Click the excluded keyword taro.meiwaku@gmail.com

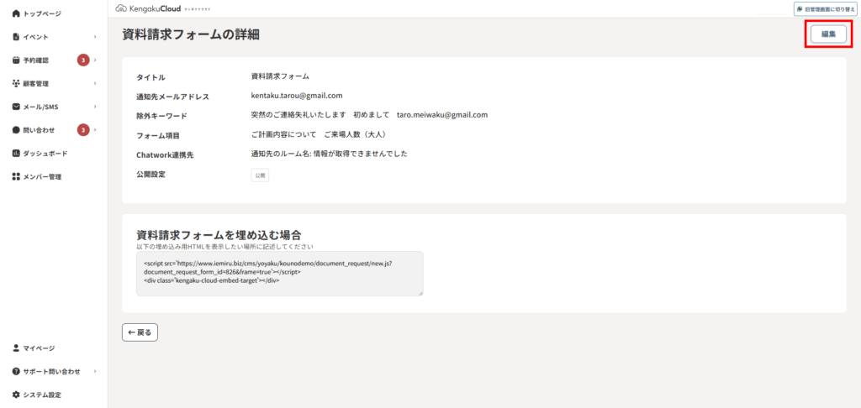coord(442,115)
